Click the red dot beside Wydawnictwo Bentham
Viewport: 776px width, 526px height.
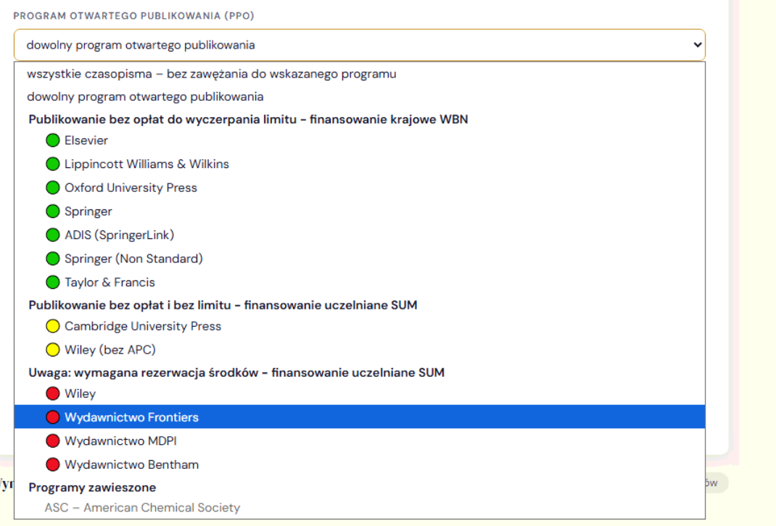click(x=53, y=464)
